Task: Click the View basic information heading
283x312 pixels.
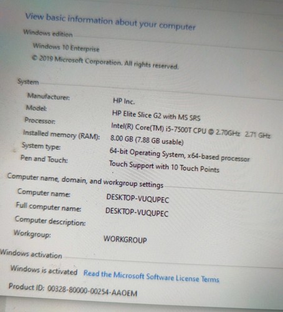Action: pos(110,22)
